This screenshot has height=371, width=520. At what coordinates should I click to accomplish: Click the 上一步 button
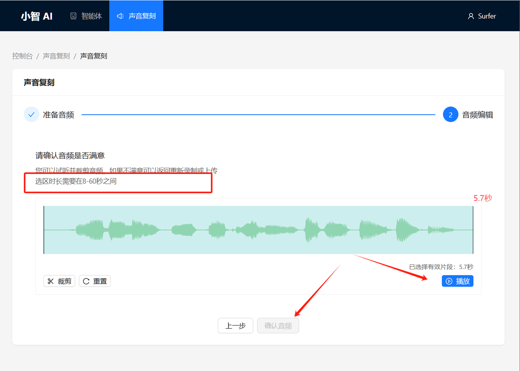236,325
